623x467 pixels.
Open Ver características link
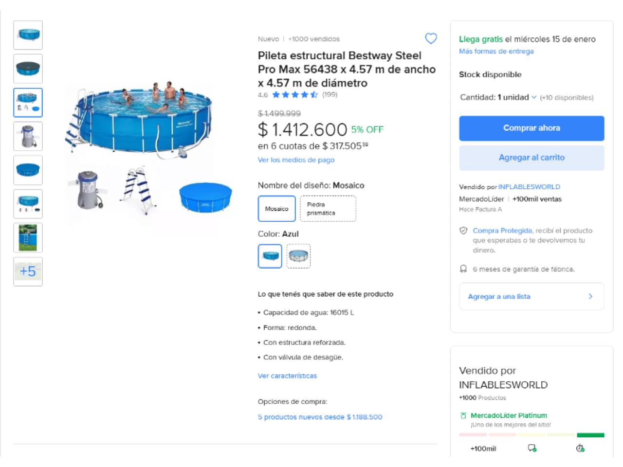[x=287, y=376]
